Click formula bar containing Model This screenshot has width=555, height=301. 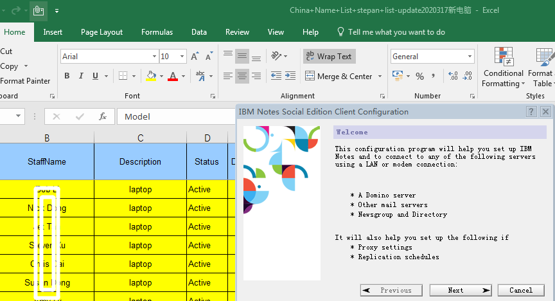point(176,116)
